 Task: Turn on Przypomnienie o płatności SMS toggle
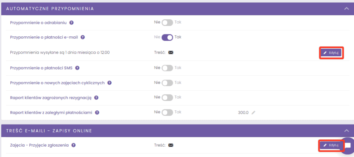[x=167, y=68]
